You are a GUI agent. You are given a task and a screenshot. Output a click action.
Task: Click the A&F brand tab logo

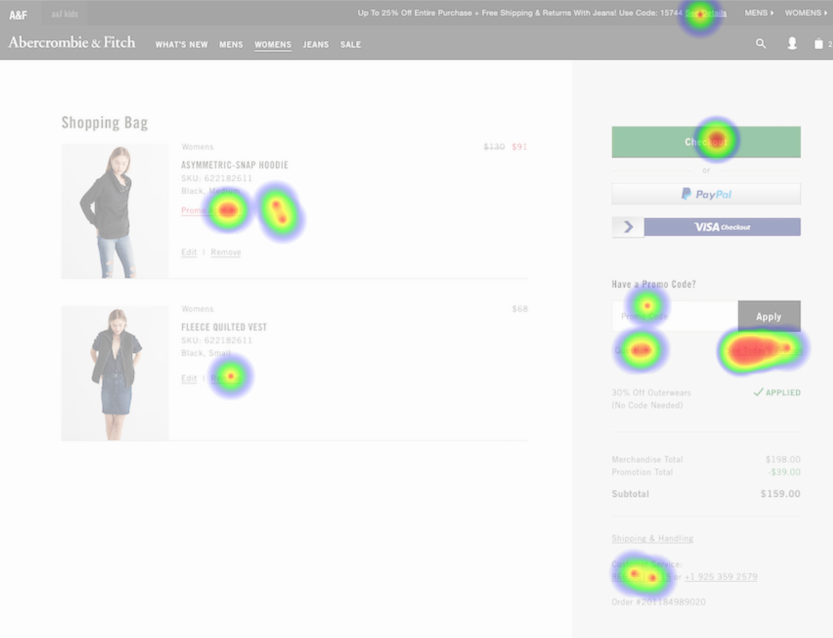[18, 15]
